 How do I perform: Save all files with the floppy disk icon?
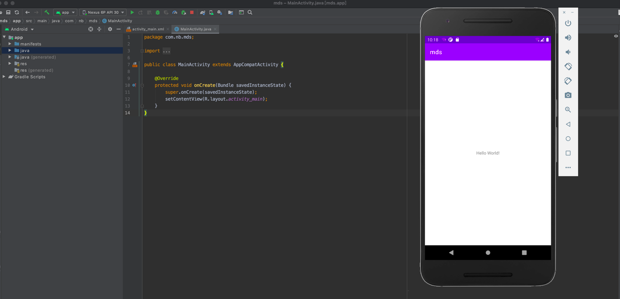pyautogui.click(x=8, y=12)
